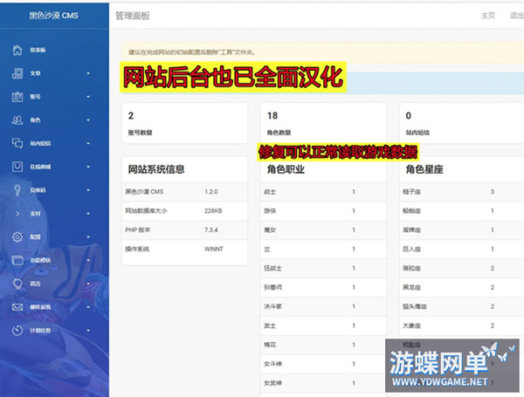Select the 角色 characters icon
Screen dimensions: 524x397
[x=17, y=120]
